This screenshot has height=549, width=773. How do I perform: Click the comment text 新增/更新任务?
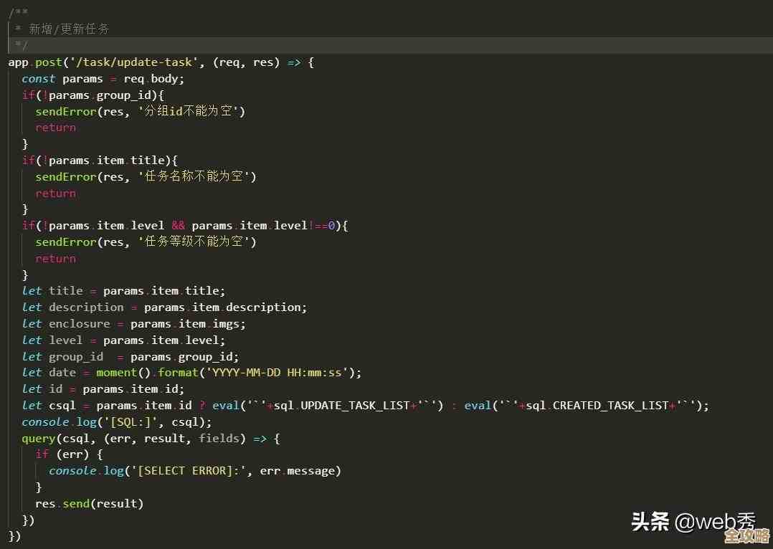pyautogui.click(x=69, y=29)
